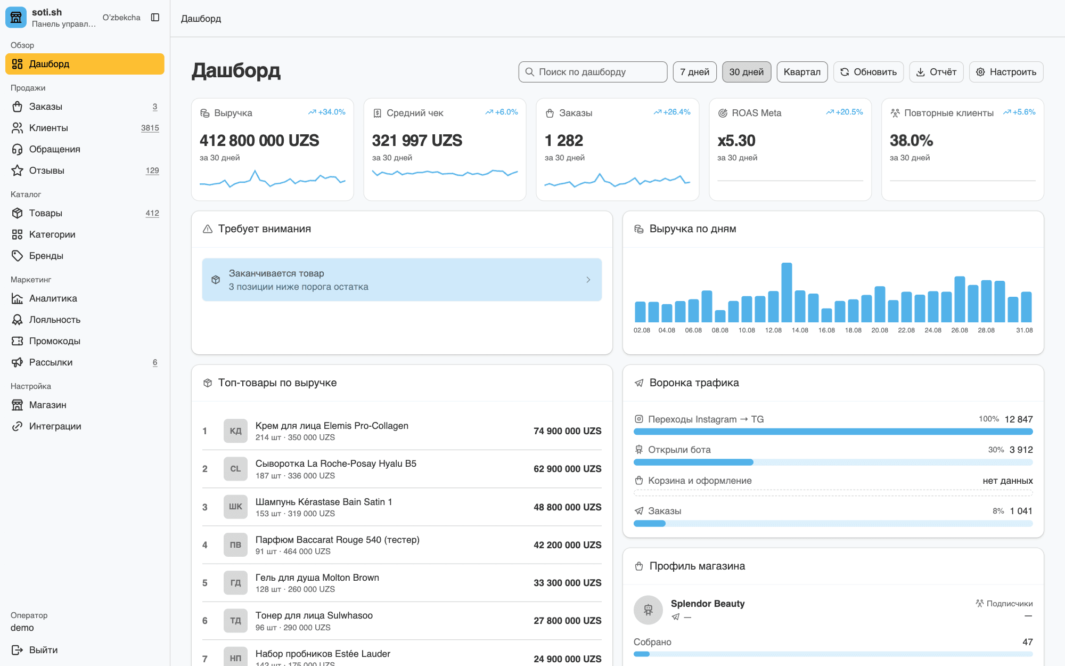Image resolution: width=1065 pixels, height=666 pixels.
Task: Refresh data with the Обновить button
Action: (869, 72)
